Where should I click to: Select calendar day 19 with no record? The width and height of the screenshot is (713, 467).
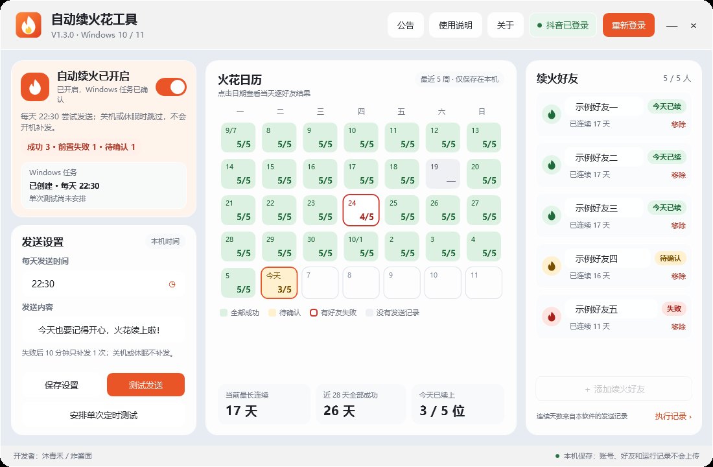tap(443, 174)
